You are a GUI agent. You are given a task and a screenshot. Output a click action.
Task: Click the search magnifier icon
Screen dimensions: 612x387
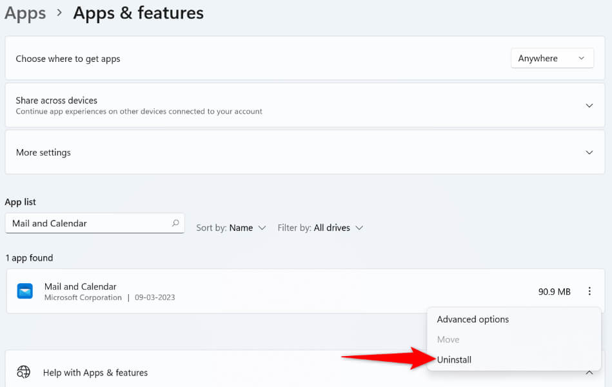[175, 223]
